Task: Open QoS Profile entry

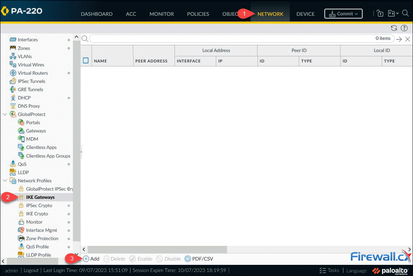Action: click(37, 247)
